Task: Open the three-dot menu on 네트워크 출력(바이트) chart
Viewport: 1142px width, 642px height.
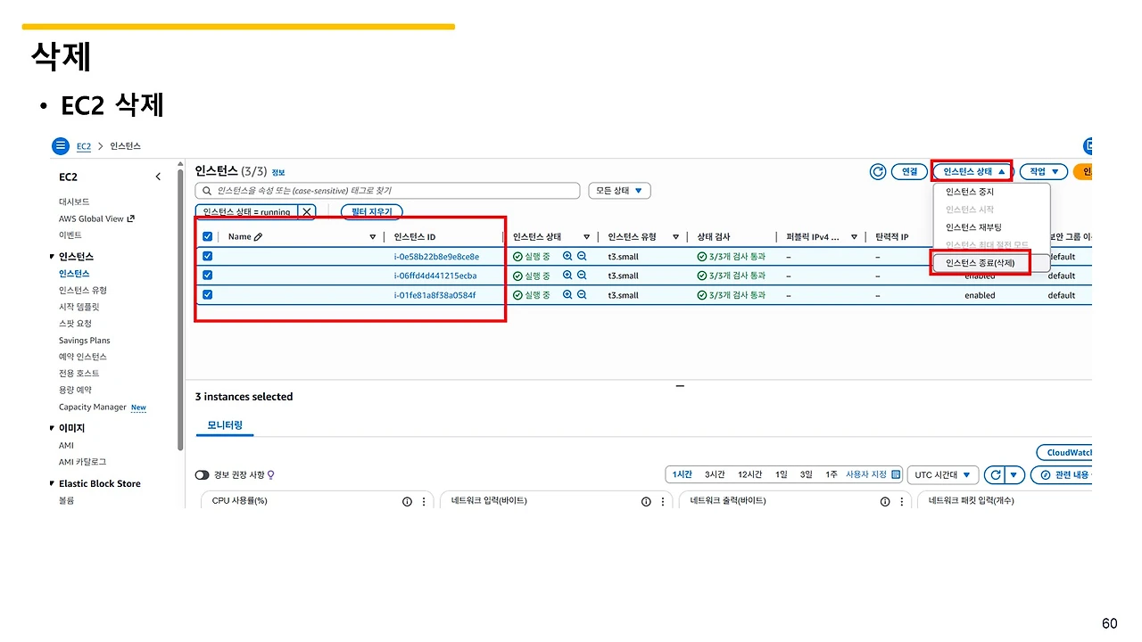Action: 900,501
